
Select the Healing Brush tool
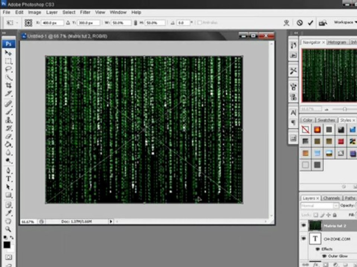(x=9, y=104)
